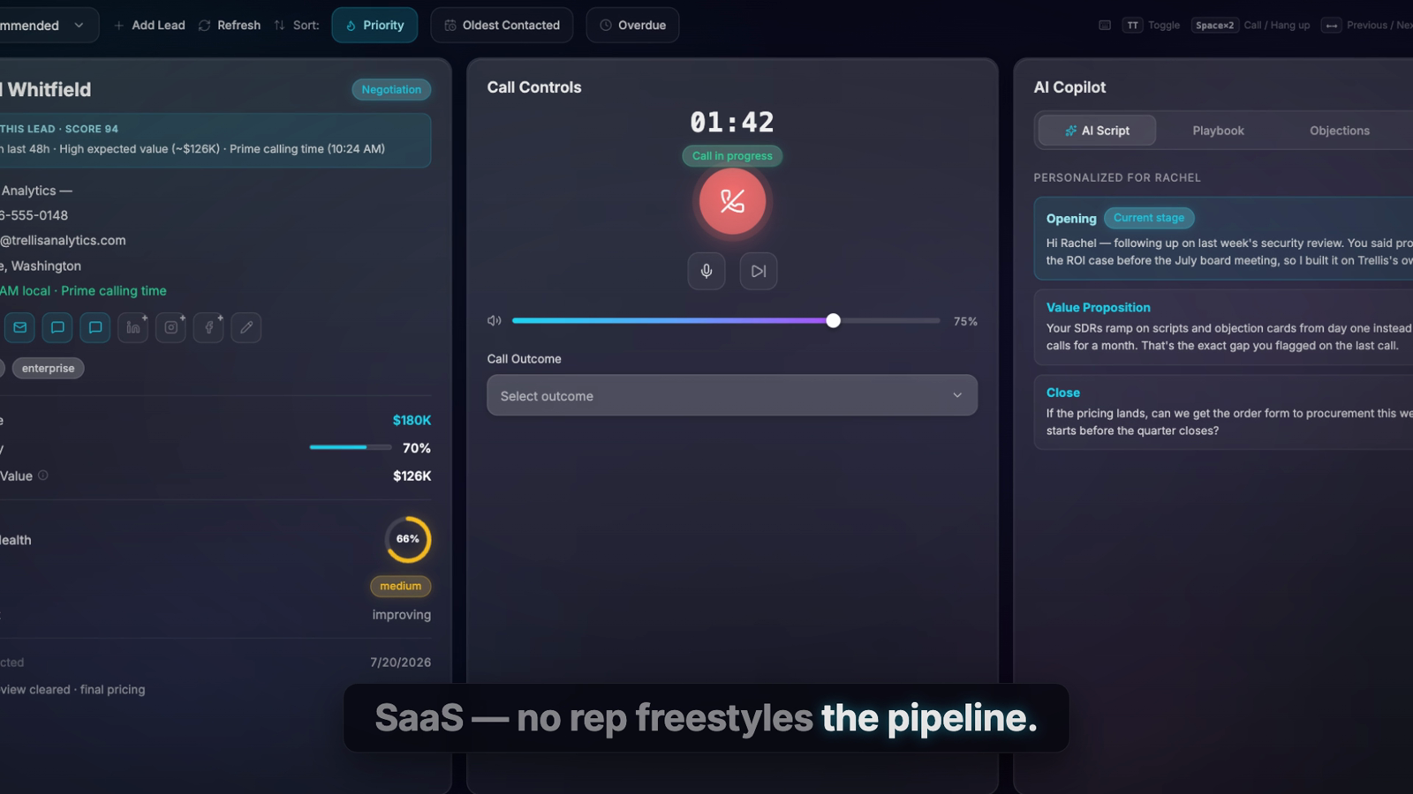Send email via the envelope icon
1413x794 pixels.
(20, 327)
